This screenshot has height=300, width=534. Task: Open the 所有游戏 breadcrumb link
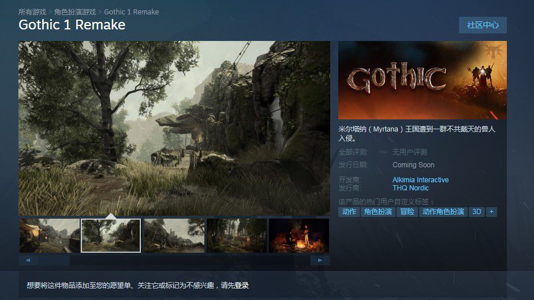coord(32,12)
